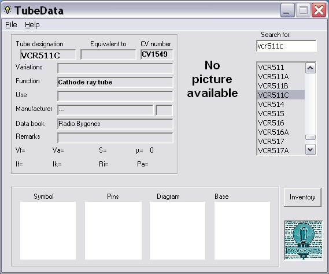
Task: Click the empty Base image box
Action: click(x=242, y=231)
